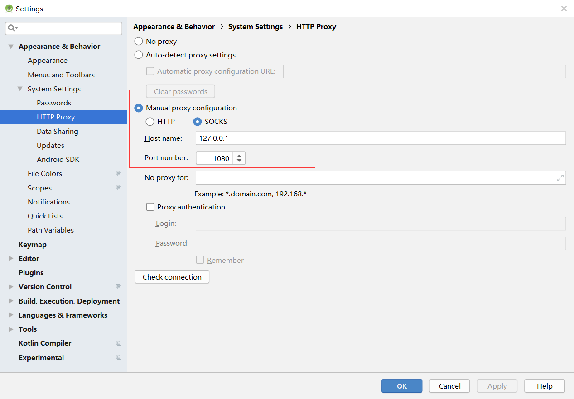The width and height of the screenshot is (574, 399).
Task: Click the Login input field
Action: (x=381, y=223)
